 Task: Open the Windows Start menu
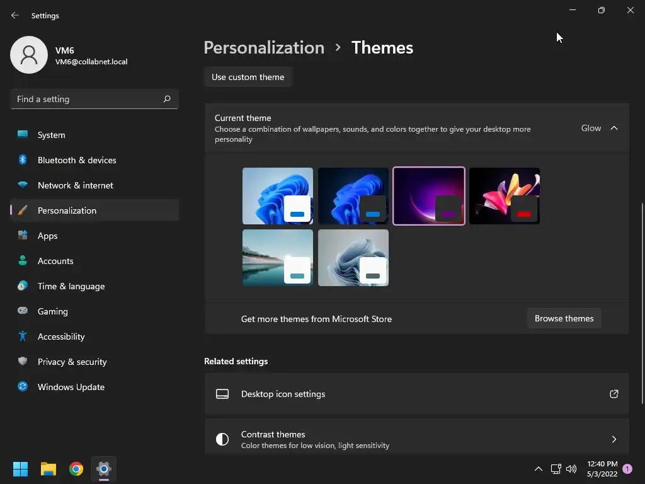[20, 469]
